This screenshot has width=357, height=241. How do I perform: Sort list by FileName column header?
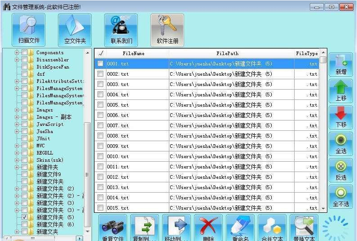pos(133,53)
